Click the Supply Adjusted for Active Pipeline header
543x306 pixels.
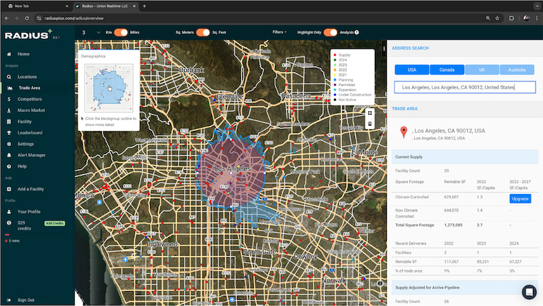coord(465,288)
